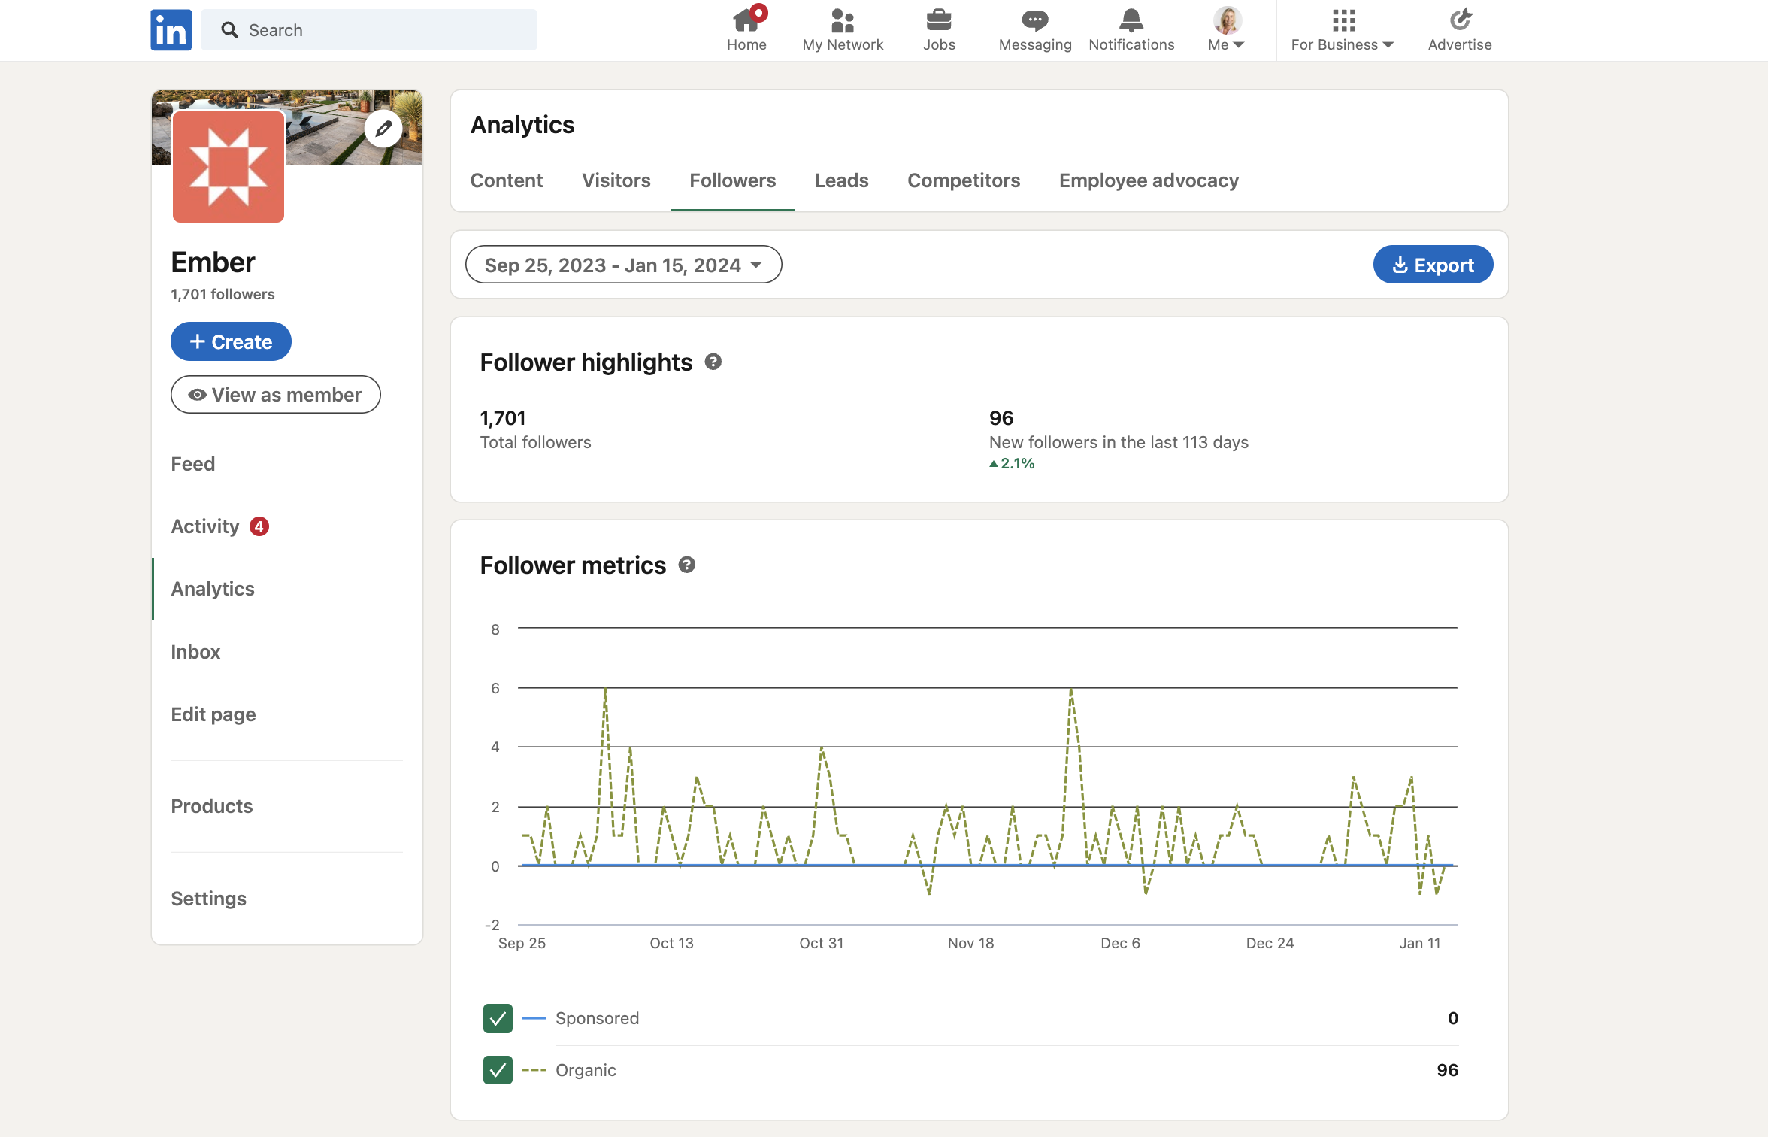This screenshot has height=1137, width=1768.
Task: Uncheck the Organic series checkbox
Action: 498,1069
